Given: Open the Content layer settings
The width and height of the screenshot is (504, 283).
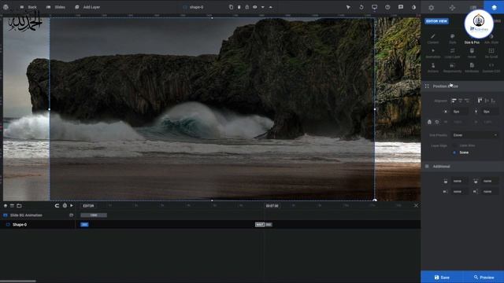Looking at the screenshot, I should [x=433, y=39].
